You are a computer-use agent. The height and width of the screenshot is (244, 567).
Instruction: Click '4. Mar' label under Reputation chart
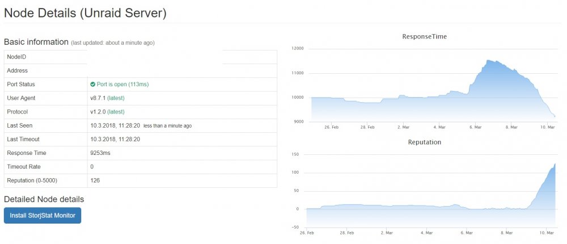427,233
